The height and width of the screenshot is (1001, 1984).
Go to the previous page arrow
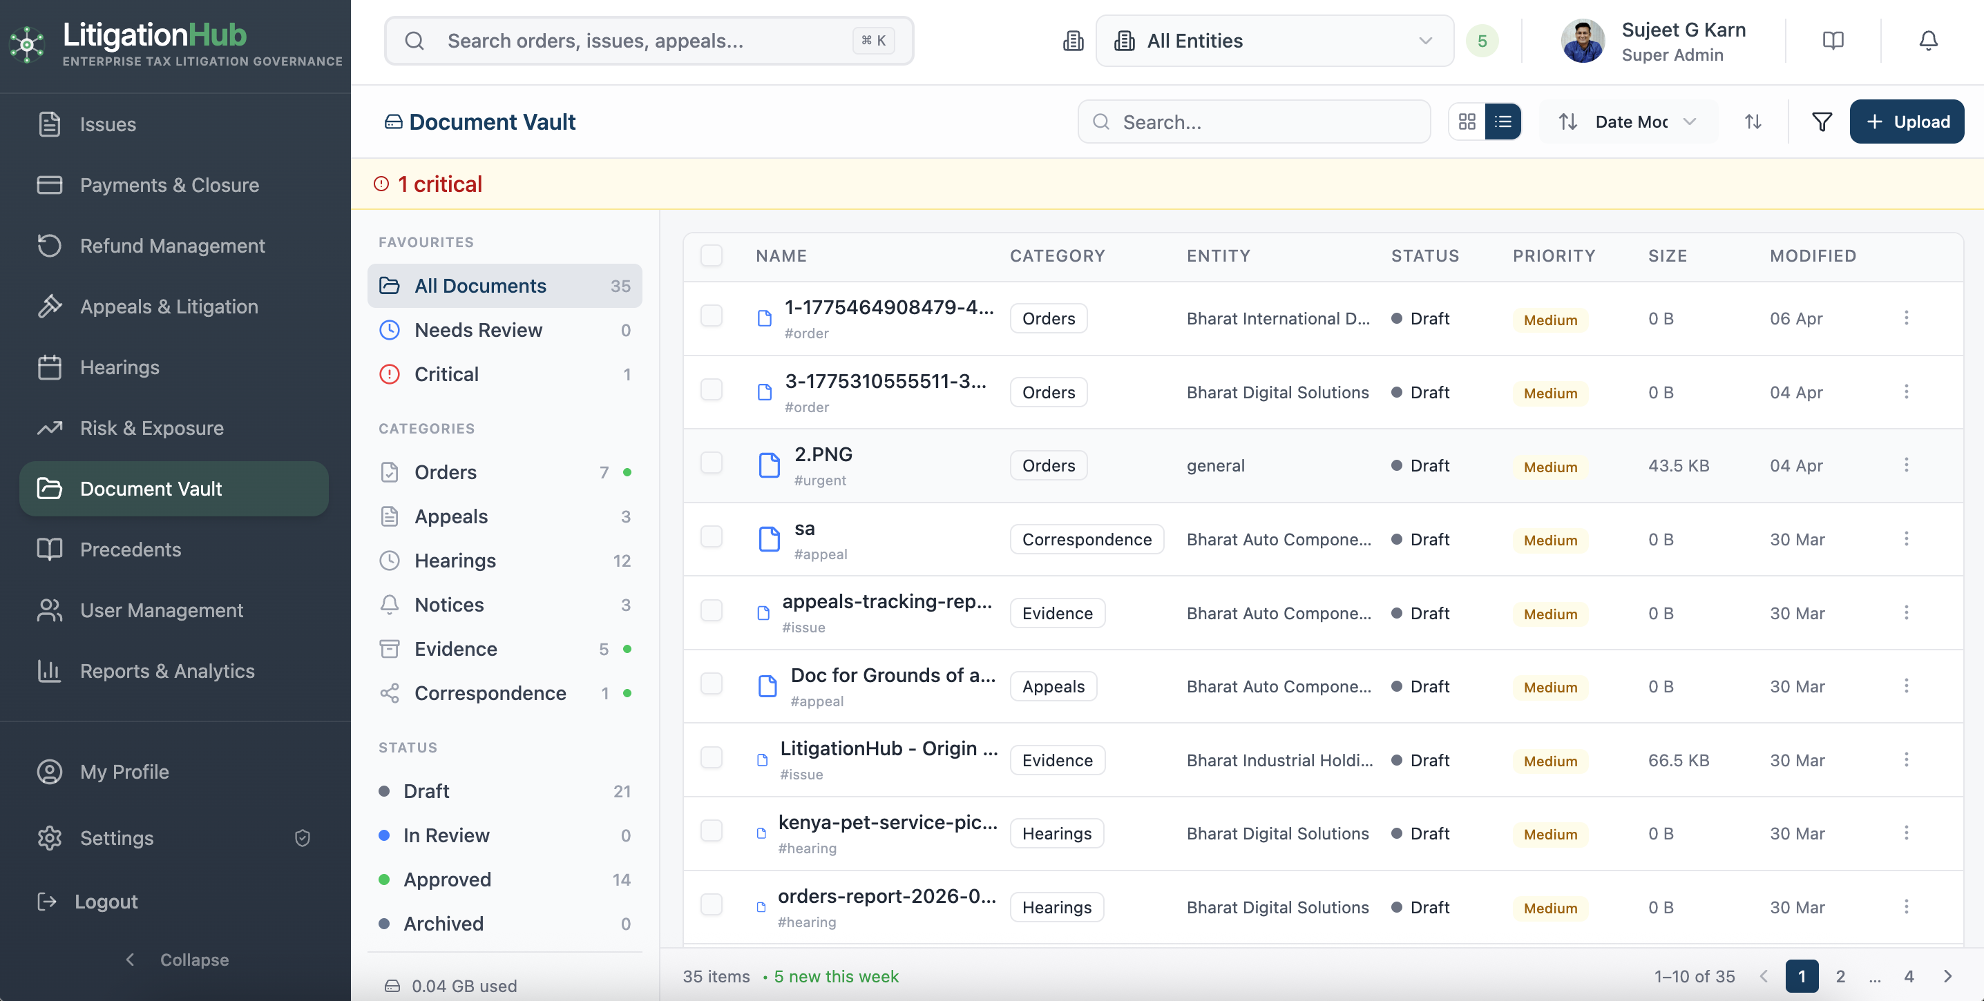coord(1764,976)
